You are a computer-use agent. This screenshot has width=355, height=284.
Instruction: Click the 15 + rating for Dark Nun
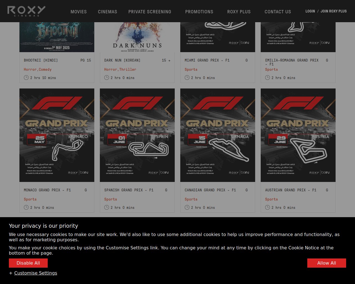coord(166,60)
